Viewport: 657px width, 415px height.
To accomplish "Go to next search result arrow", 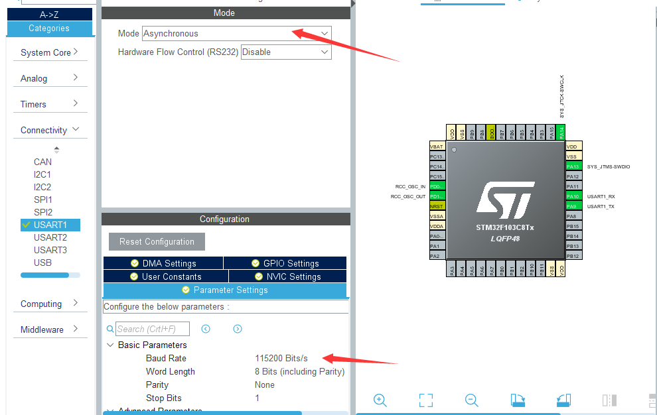I will coord(237,329).
